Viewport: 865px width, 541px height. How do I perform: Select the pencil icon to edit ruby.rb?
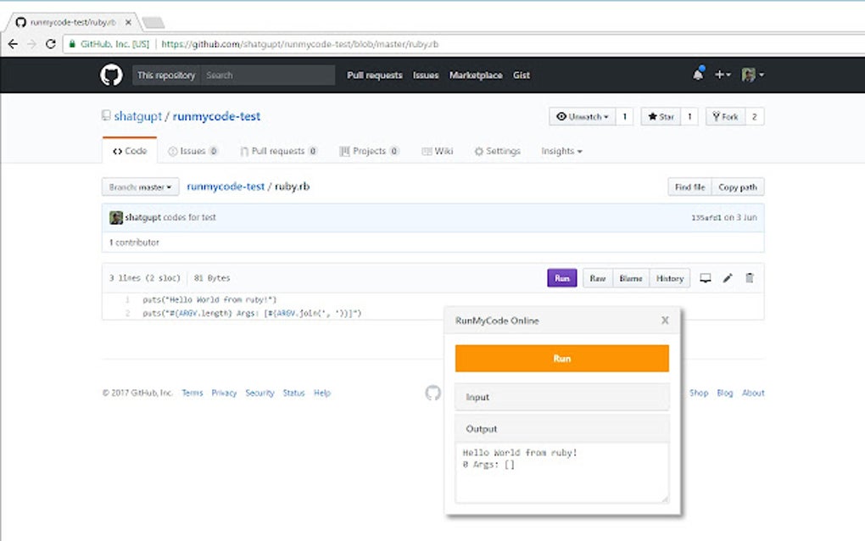pos(728,277)
